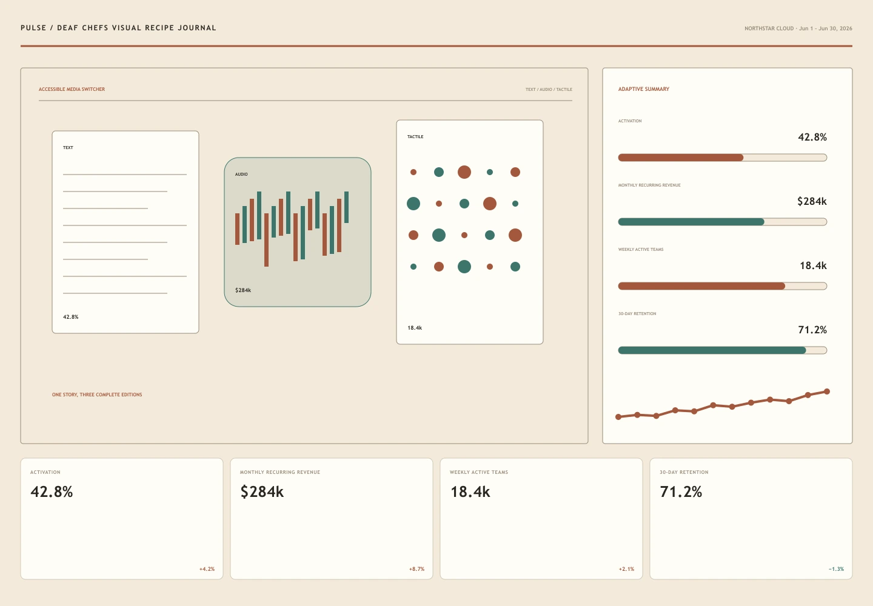The height and width of the screenshot is (606, 873).
Task: Click the Monthly Recurring Revenue progress bar
Action: click(723, 222)
